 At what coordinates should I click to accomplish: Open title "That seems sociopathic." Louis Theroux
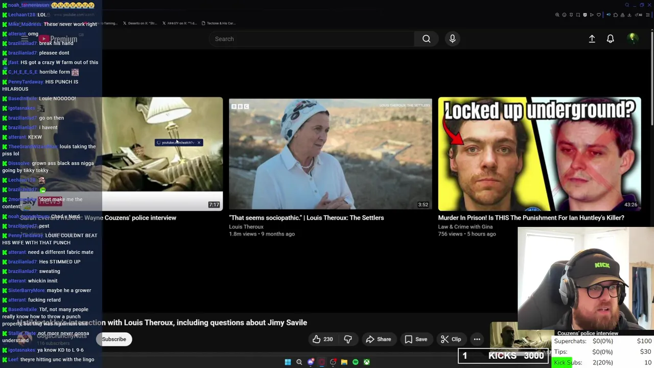[x=307, y=218]
